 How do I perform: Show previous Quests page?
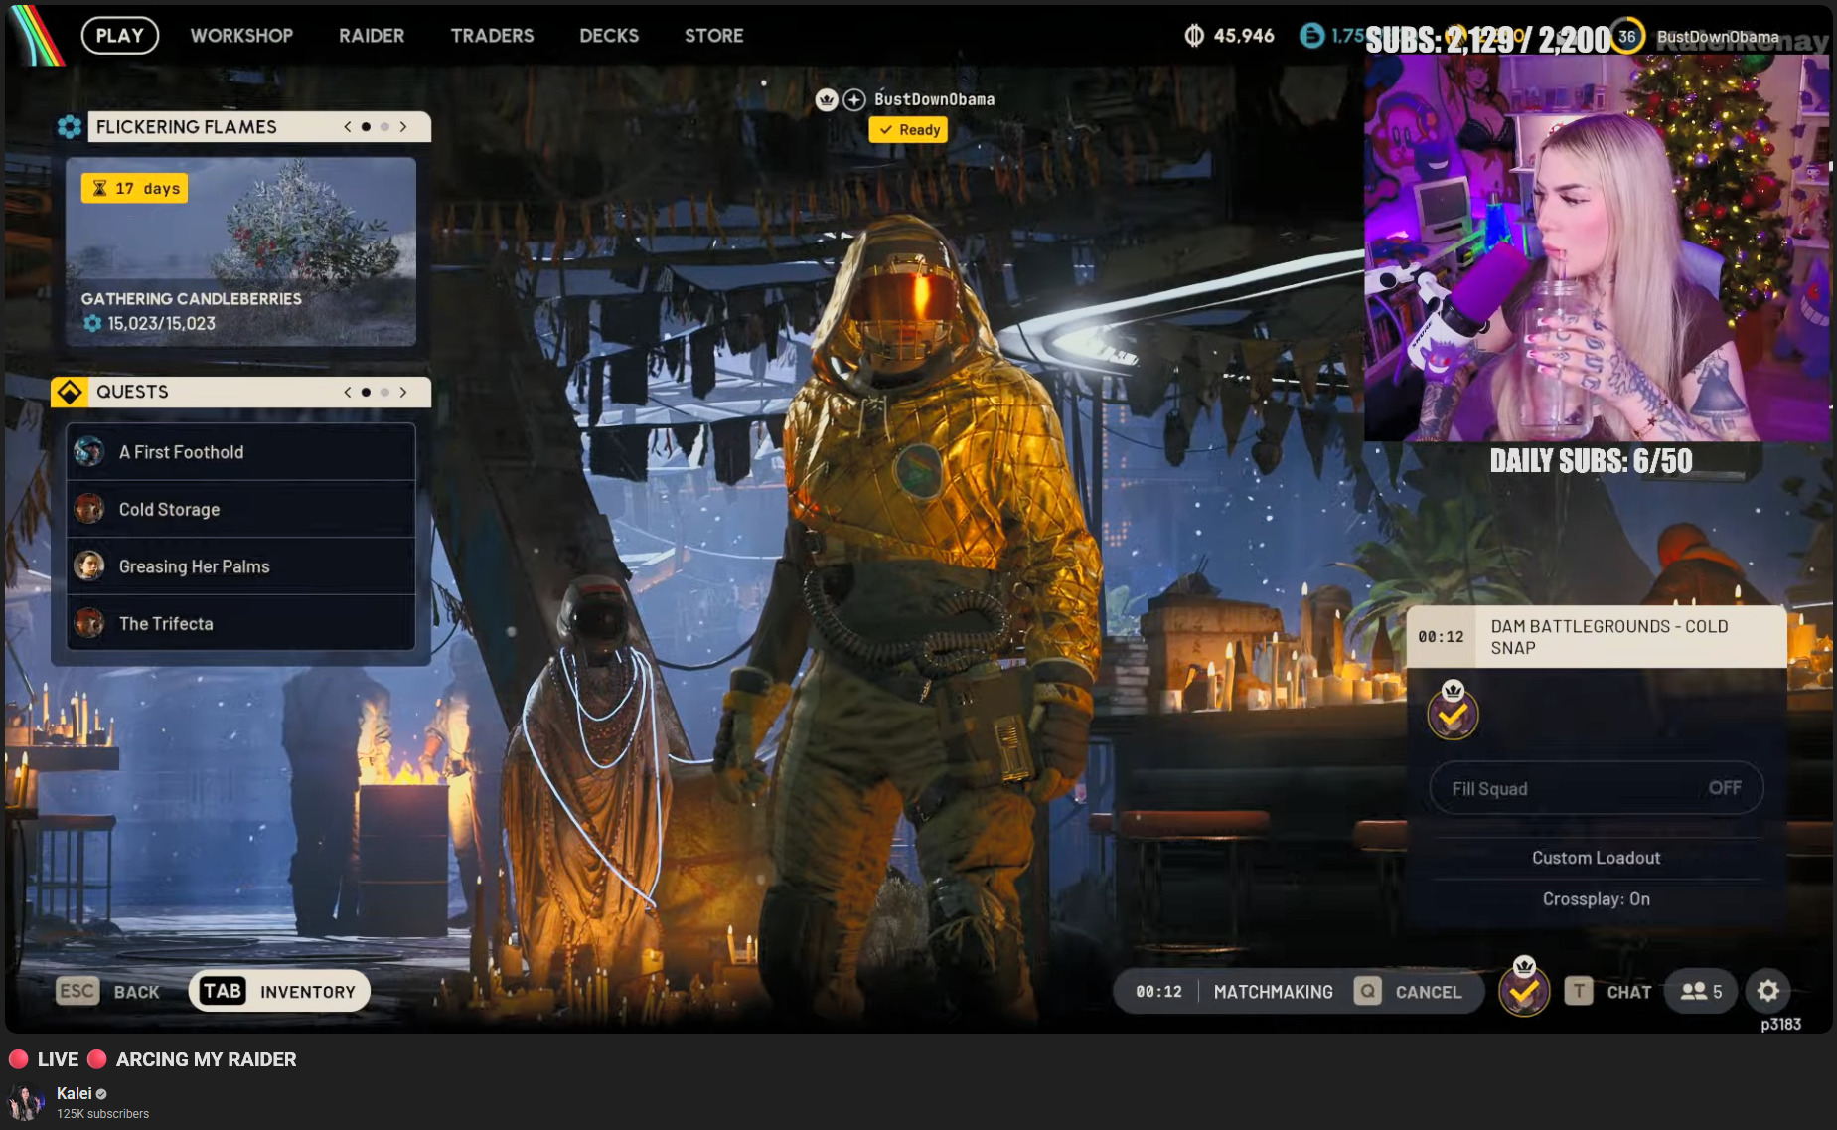(x=348, y=392)
